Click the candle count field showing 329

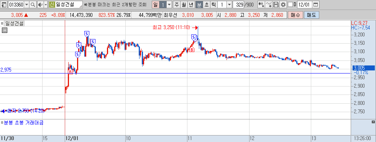pyautogui.click(x=238, y=4)
